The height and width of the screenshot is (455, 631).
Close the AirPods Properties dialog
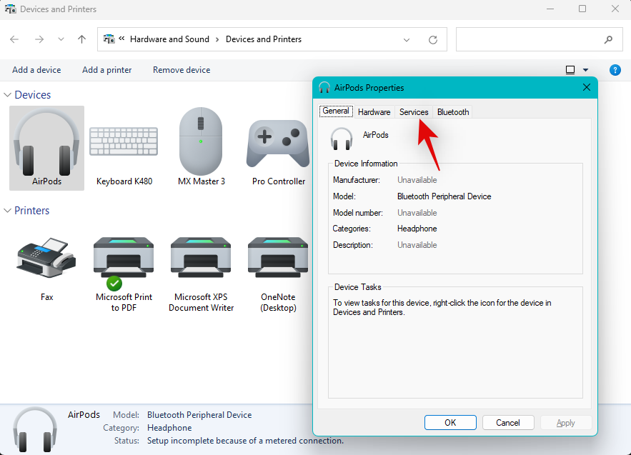tap(586, 87)
